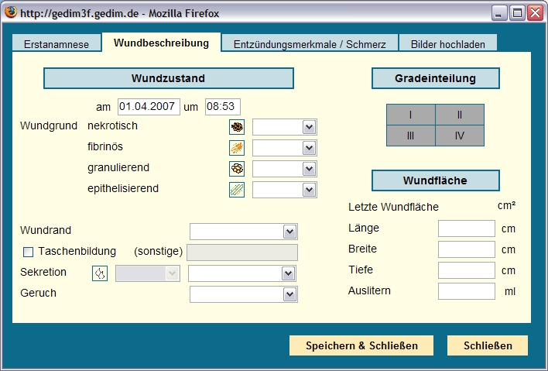Click the nekrotisch wound tissue icon
Image resolution: width=548 pixels, height=371 pixels.
click(236, 127)
